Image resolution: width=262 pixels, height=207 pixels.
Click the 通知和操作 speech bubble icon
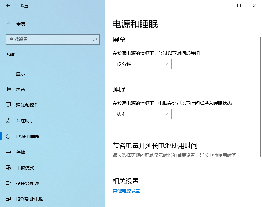pyautogui.click(x=8, y=105)
